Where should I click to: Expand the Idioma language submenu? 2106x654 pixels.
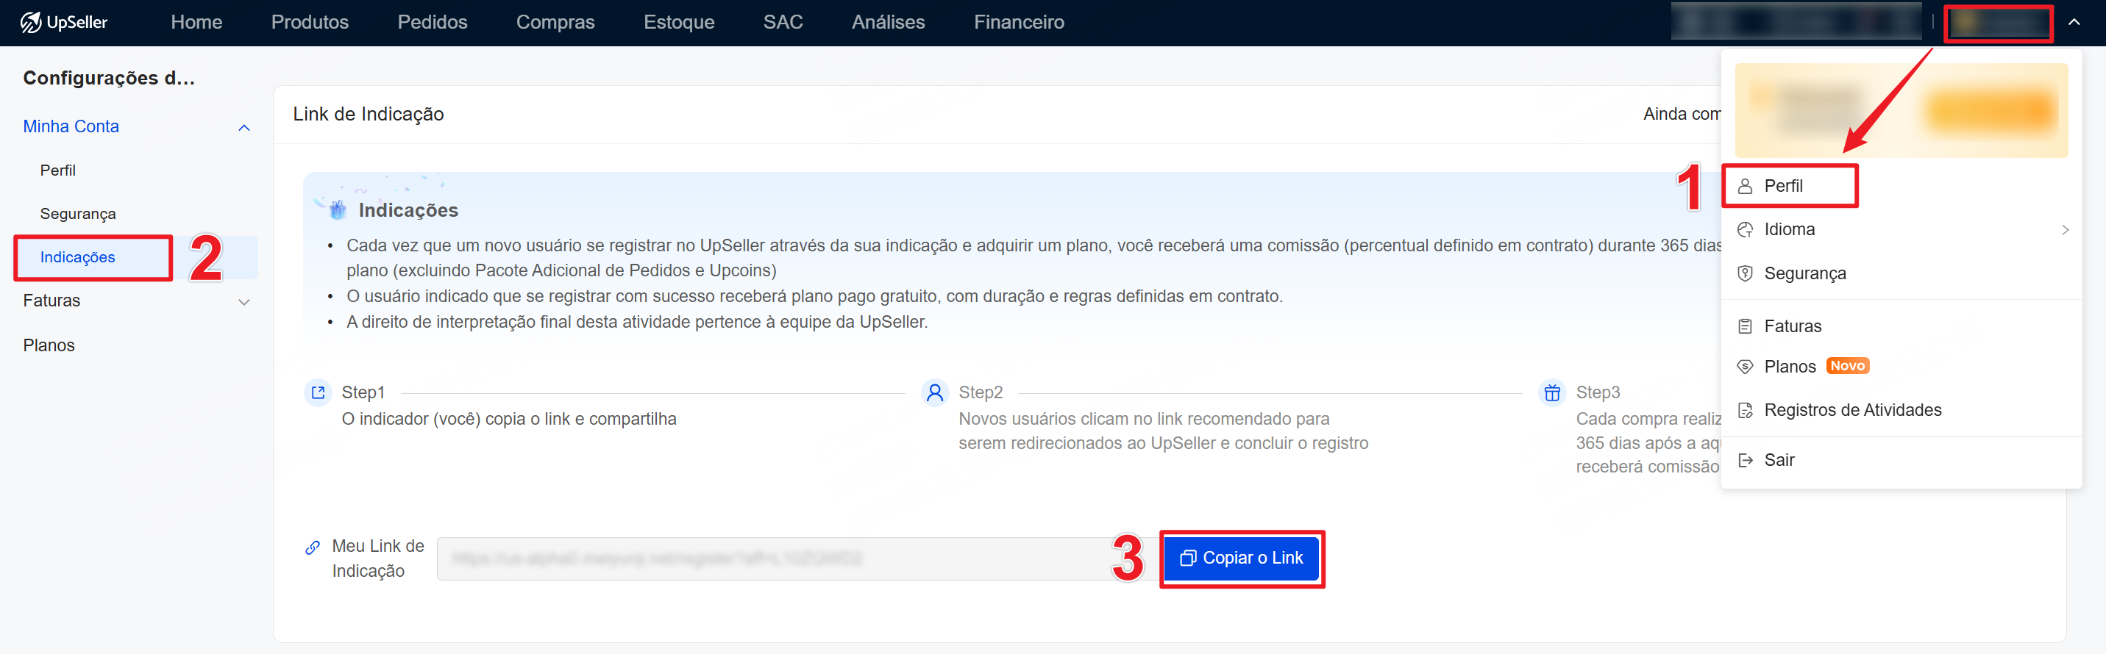[x=2064, y=229]
